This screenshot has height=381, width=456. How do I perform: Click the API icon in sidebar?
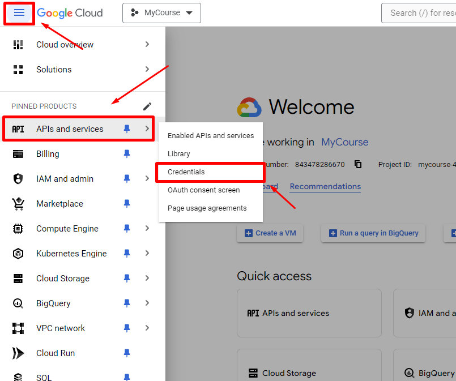click(18, 129)
